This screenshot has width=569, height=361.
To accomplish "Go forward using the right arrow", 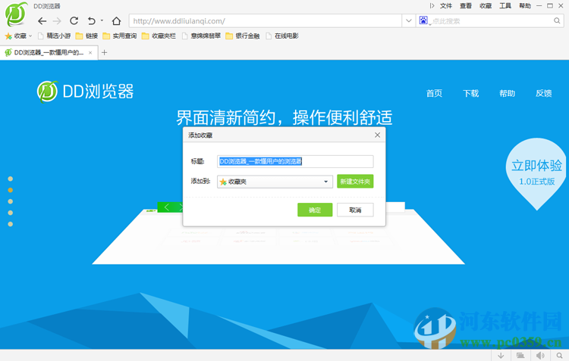I will click(x=57, y=21).
